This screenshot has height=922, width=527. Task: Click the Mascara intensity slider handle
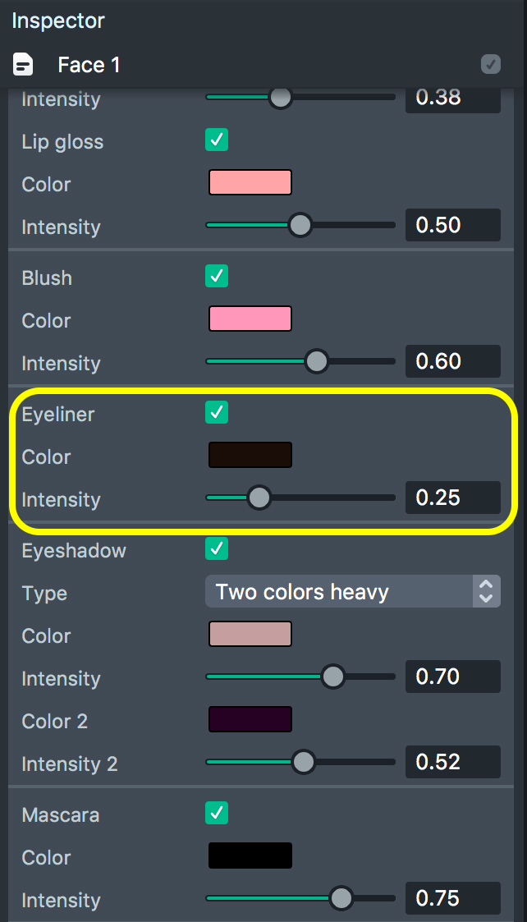click(x=341, y=898)
